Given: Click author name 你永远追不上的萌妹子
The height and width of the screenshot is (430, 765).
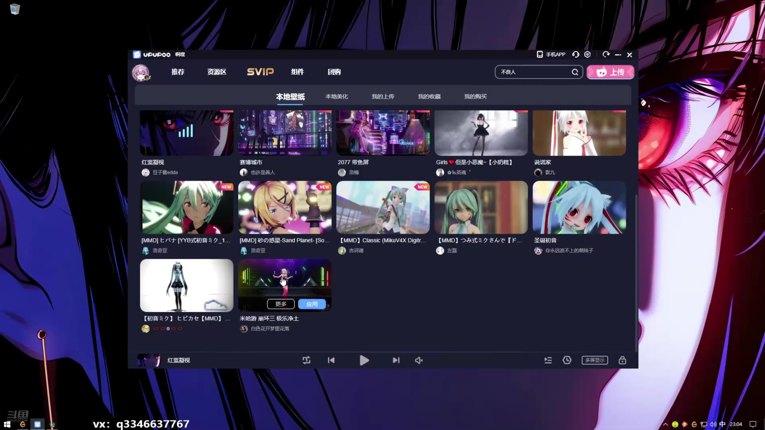Looking at the screenshot, I should coord(569,250).
